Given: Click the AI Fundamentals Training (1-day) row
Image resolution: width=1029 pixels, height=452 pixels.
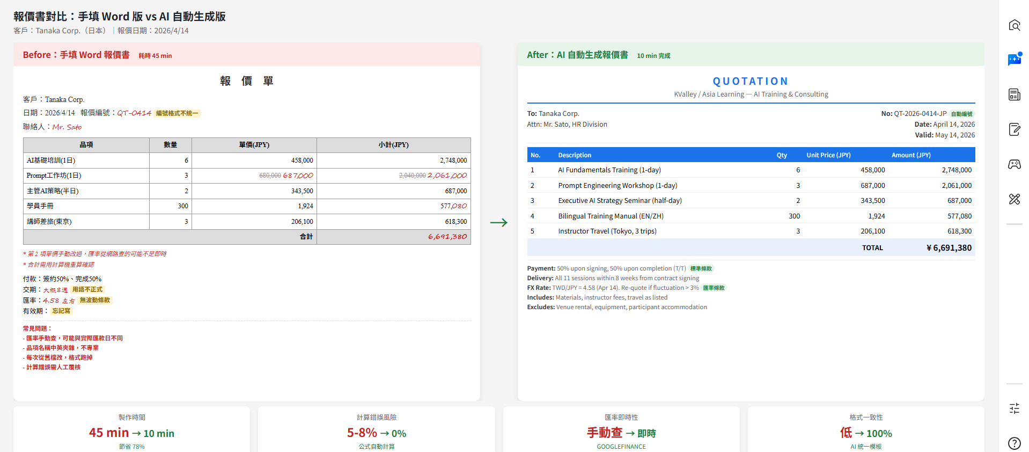Looking at the screenshot, I should click(751, 170).
